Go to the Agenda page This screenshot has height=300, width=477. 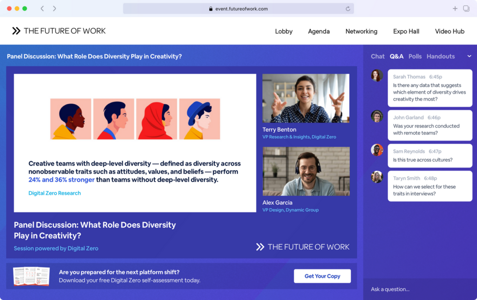click(x=319, y=31)
